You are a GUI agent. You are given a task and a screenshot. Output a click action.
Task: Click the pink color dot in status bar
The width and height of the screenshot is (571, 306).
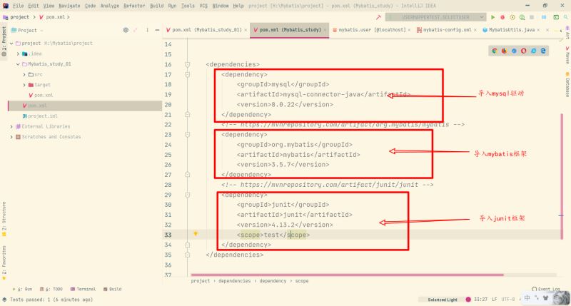pyautogui.click(x=468, y=300)
